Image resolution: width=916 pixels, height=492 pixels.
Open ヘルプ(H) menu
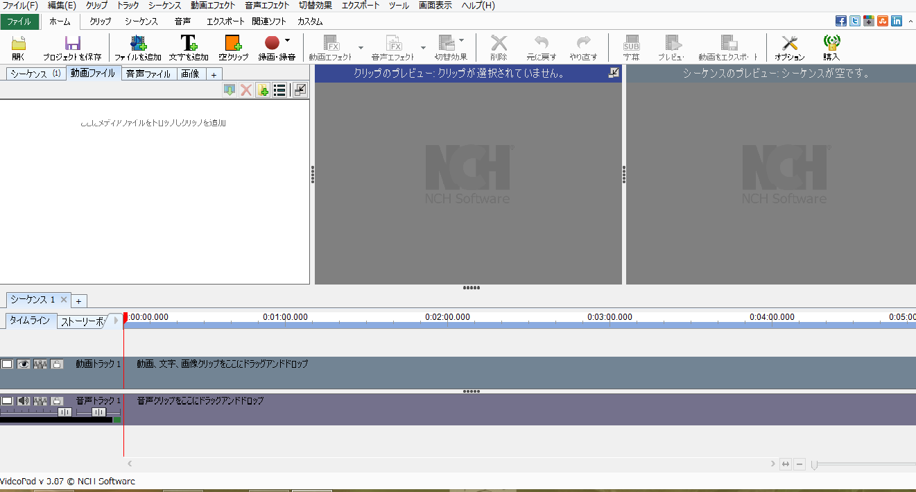pyautogui.click(x=478, y=6)
